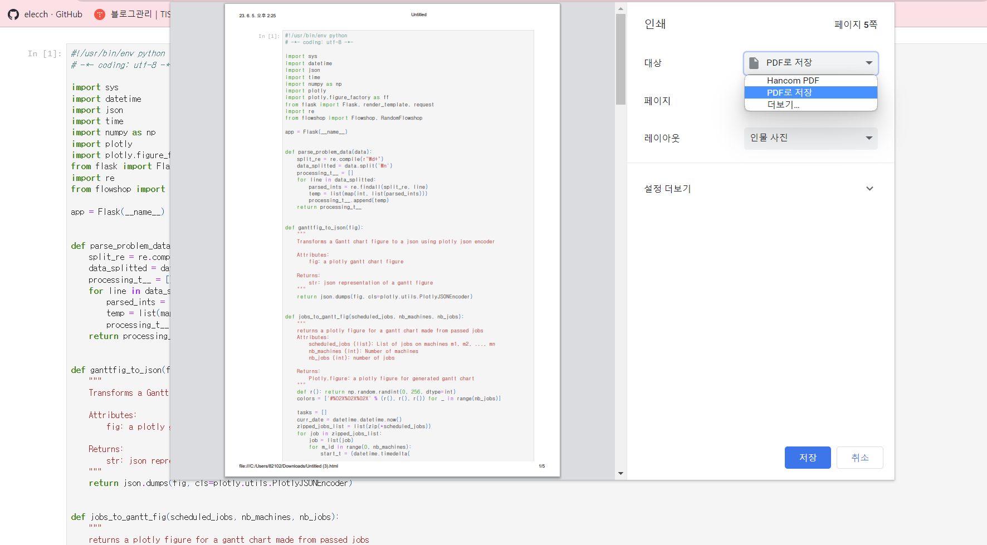Click the 레이아웃 label
Image resolution: width=987 pixels, height=545 pixels.
662,138
